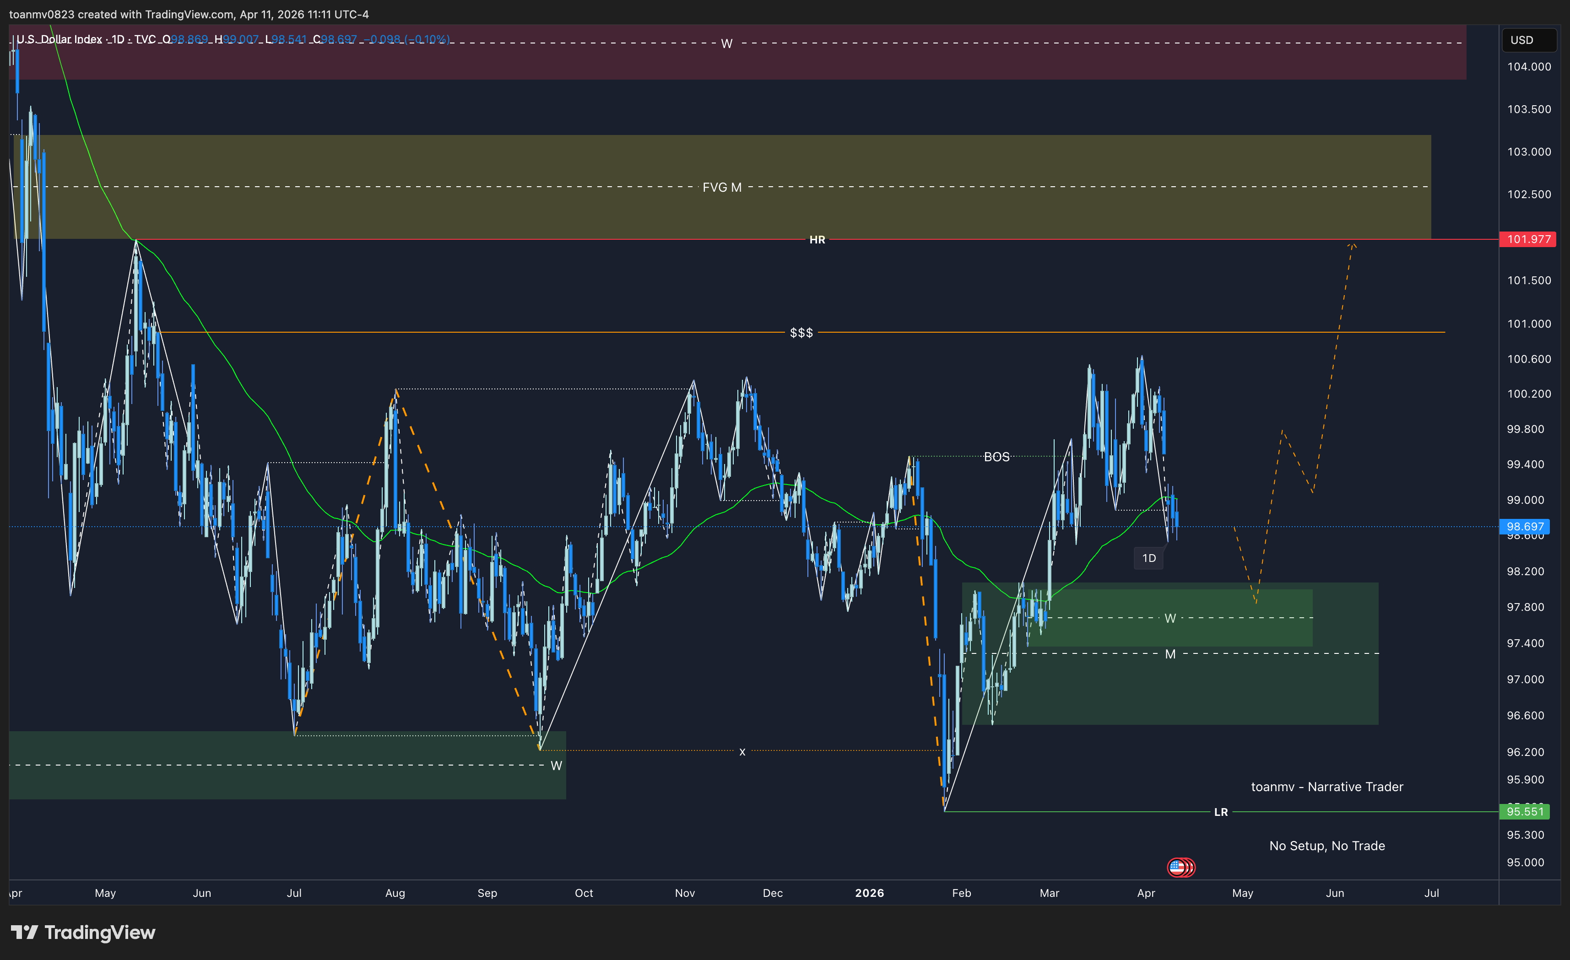Click the 97.000 price axis value
The width and height of the screenshot is (1570, 960).
[1526, 680]
